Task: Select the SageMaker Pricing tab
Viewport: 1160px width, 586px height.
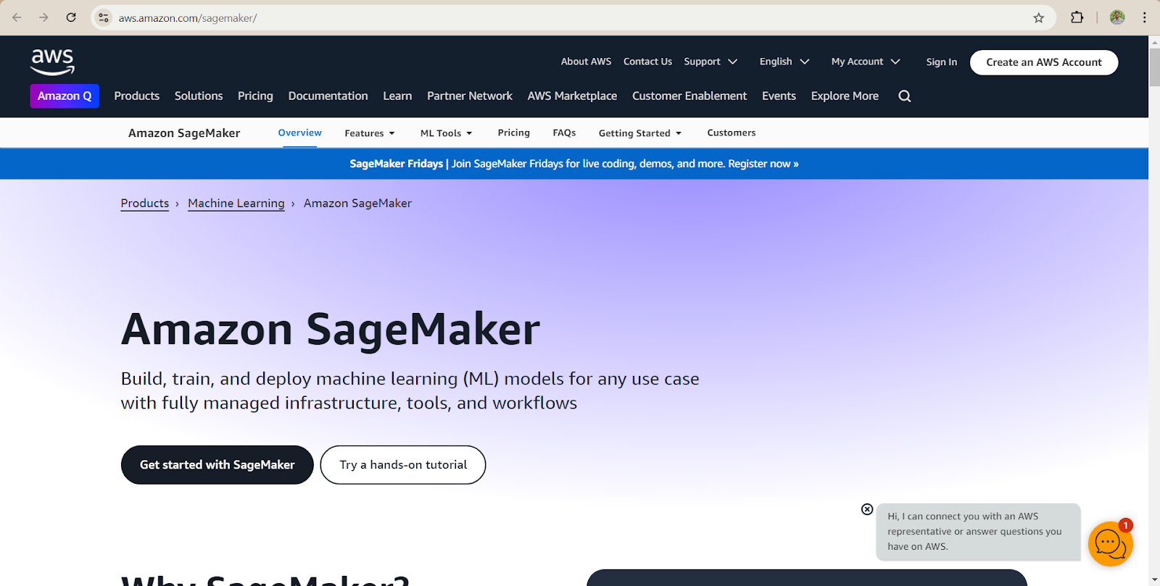Action: [x=513, y=133]
